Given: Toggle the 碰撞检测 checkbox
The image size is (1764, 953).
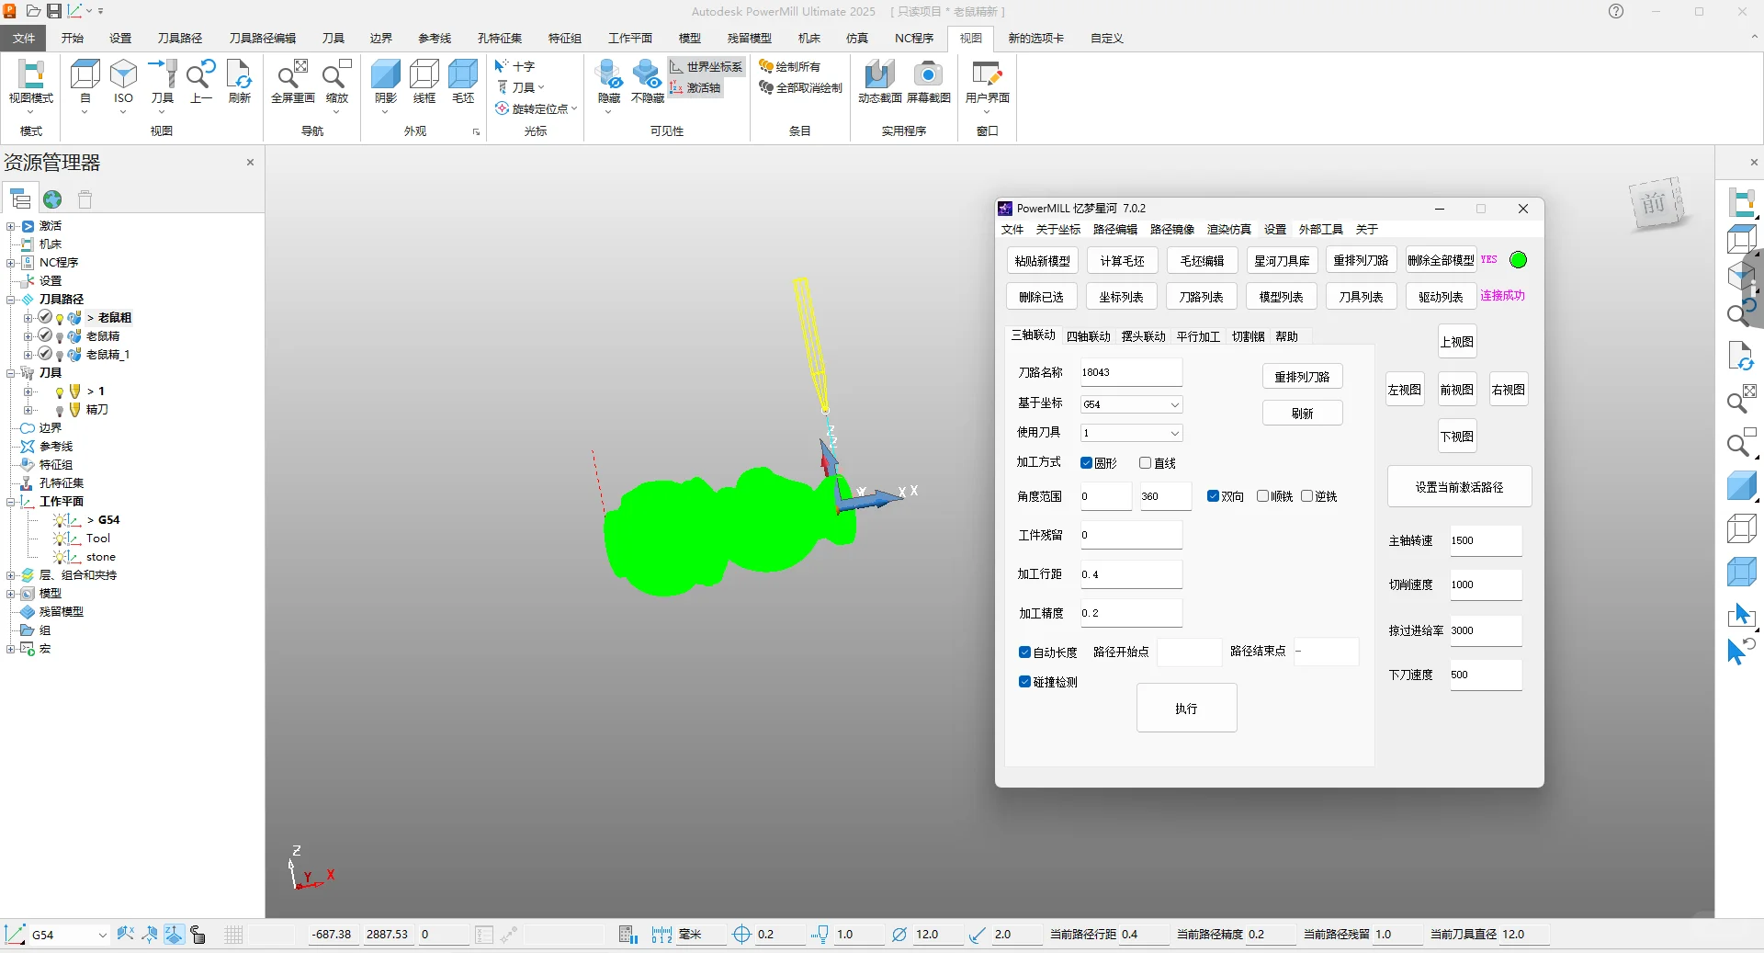Looking at the screenshot, I should coord(1024,682).
